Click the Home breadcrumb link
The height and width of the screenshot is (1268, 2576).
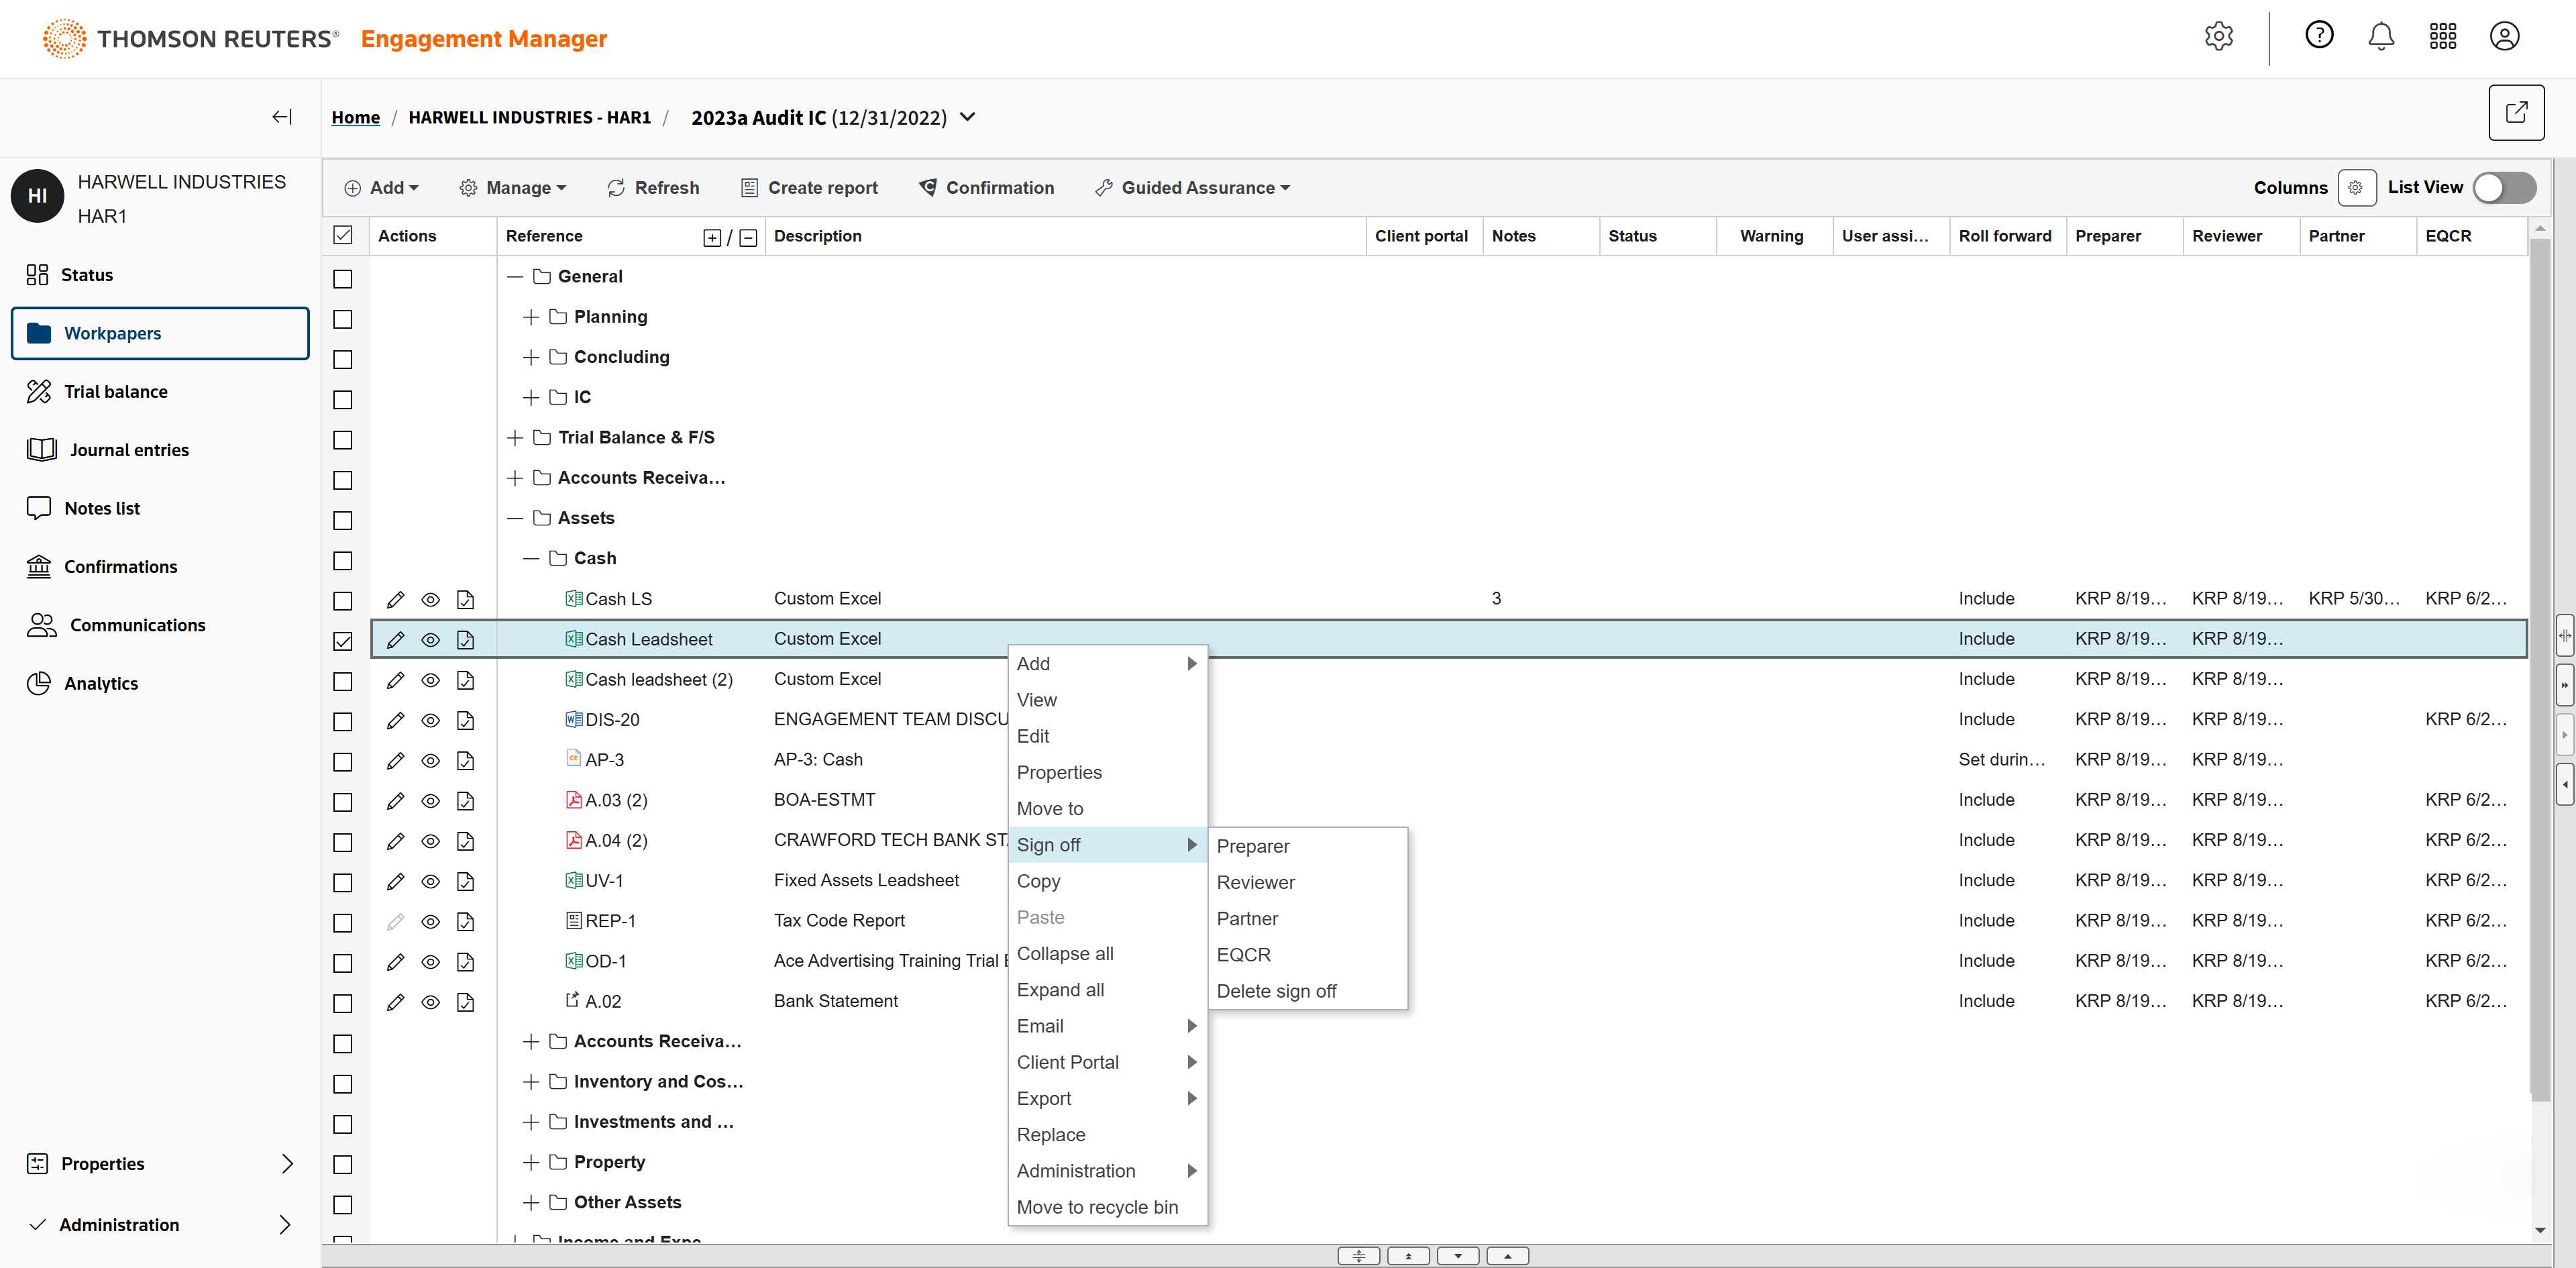pyautogui.click(x=355, y=117)
